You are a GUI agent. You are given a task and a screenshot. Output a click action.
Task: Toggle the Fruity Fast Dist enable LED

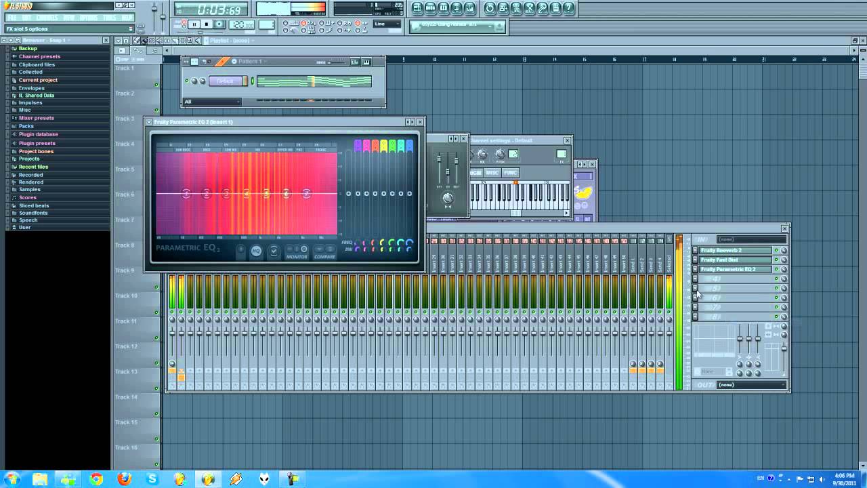coord(776,260)
